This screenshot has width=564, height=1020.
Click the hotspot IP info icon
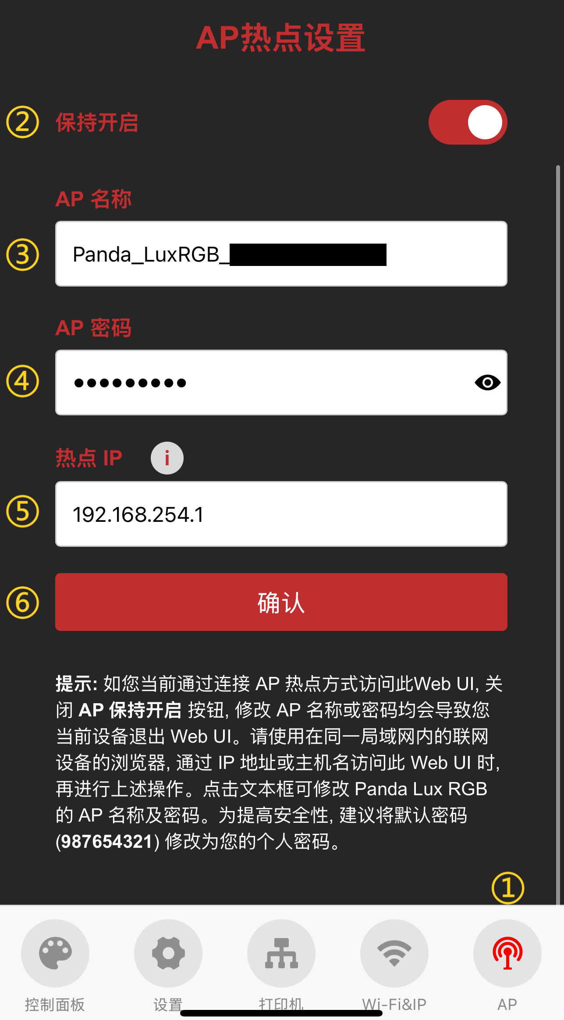[167, 458]
